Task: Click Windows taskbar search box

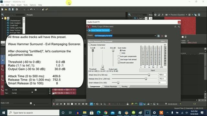Action: click(x=33, y=113)
